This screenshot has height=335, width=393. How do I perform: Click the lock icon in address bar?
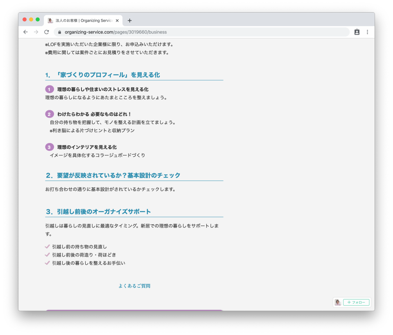60,32
